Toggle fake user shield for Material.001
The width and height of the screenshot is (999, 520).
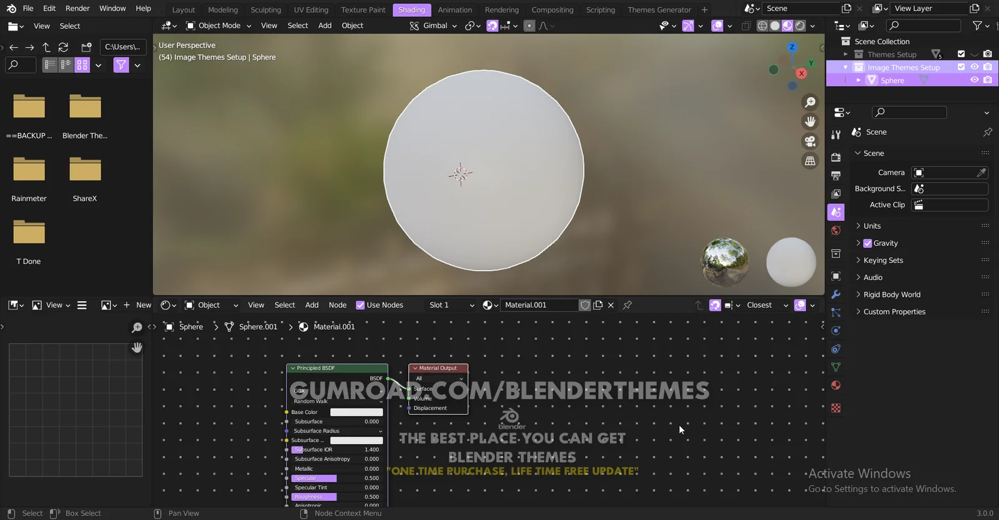(585, 305)
